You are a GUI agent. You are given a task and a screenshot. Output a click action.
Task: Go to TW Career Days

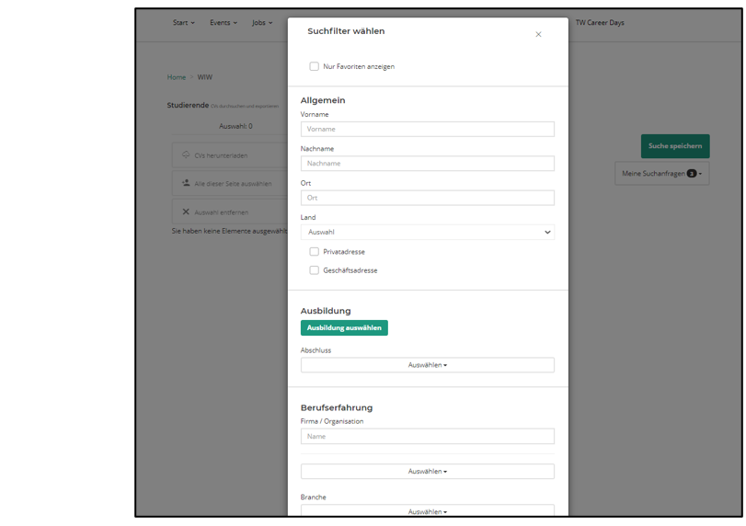pyautogui.click(x=600, y=22)
